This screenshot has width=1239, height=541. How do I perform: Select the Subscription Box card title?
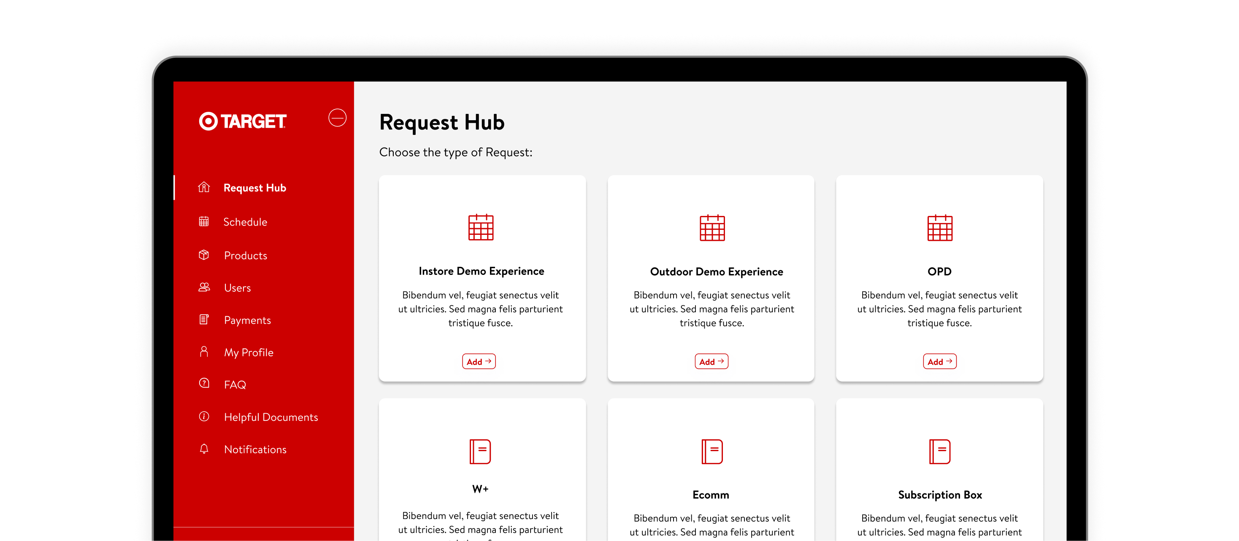[939, 495]
